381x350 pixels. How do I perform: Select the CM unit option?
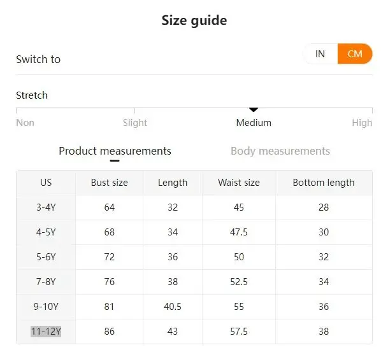coord(355,54)
